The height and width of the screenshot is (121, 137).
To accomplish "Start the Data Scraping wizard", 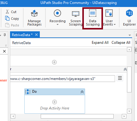I will 93,18.
